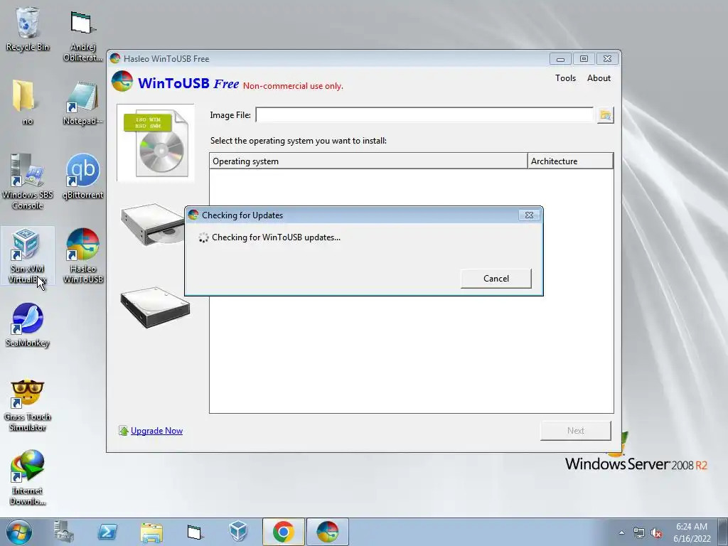Select the CD/DVD drive source icon

tap(153, 224)
